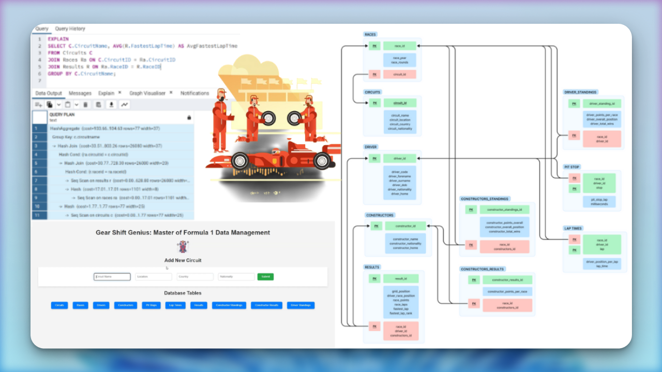This screenshot has height=372, width=662.
Task: Click the Add row icon in Data Output toolbar
Action: pyautogui.click(x=38, y=104)
